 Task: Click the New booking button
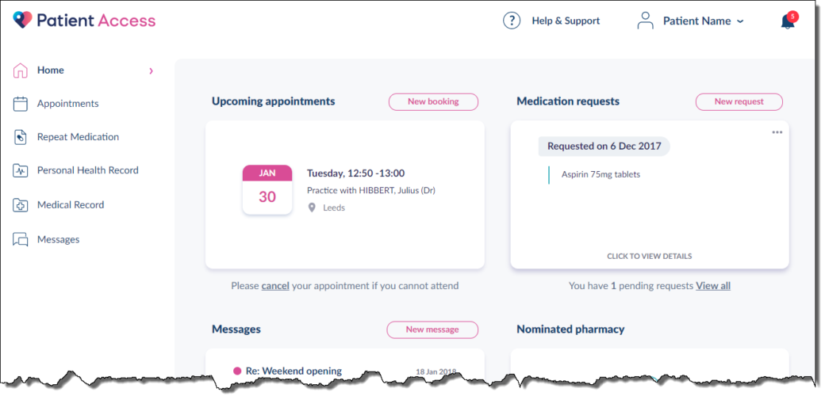(434, 102)
